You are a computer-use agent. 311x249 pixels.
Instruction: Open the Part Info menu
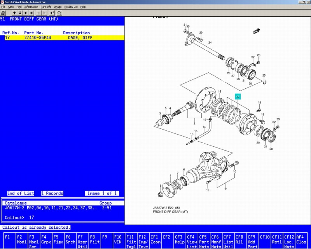point(46,7)
